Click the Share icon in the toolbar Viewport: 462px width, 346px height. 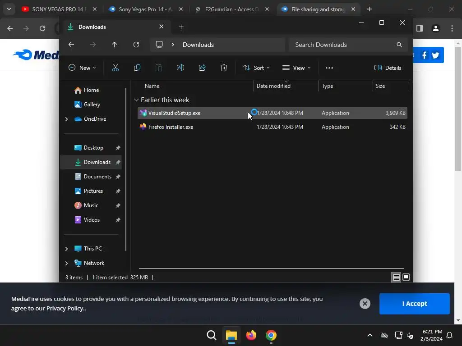[202, 68]
